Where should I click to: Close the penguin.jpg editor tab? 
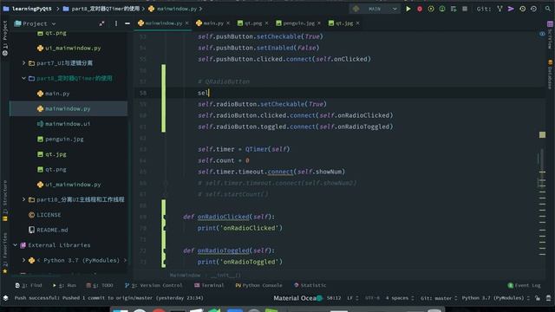tap(319, 23)
